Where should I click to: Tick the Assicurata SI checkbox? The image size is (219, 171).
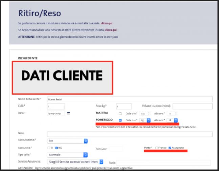(x=48, y=148)
